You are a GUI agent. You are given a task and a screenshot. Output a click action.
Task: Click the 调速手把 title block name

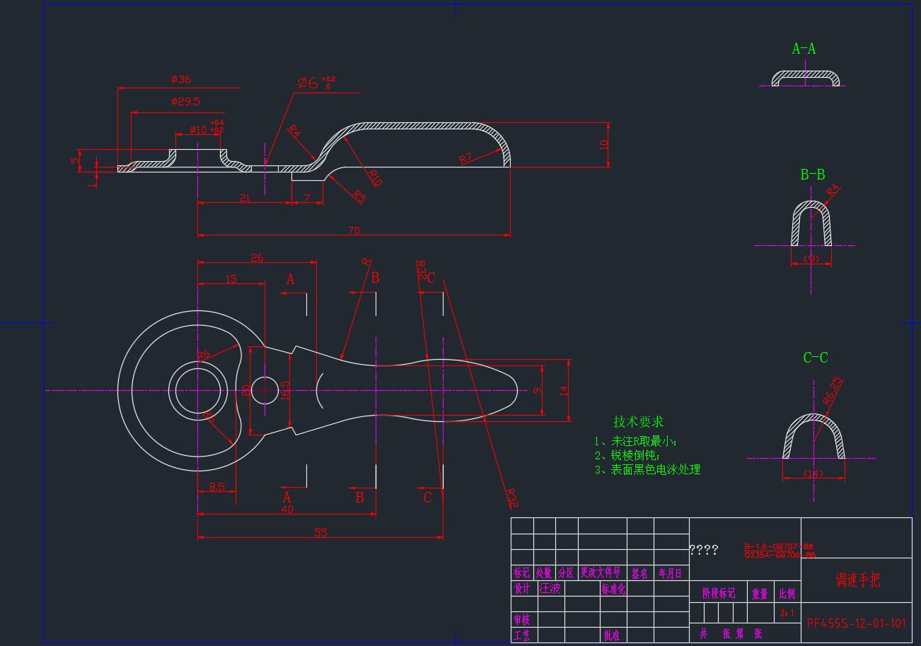click(857, 580)
